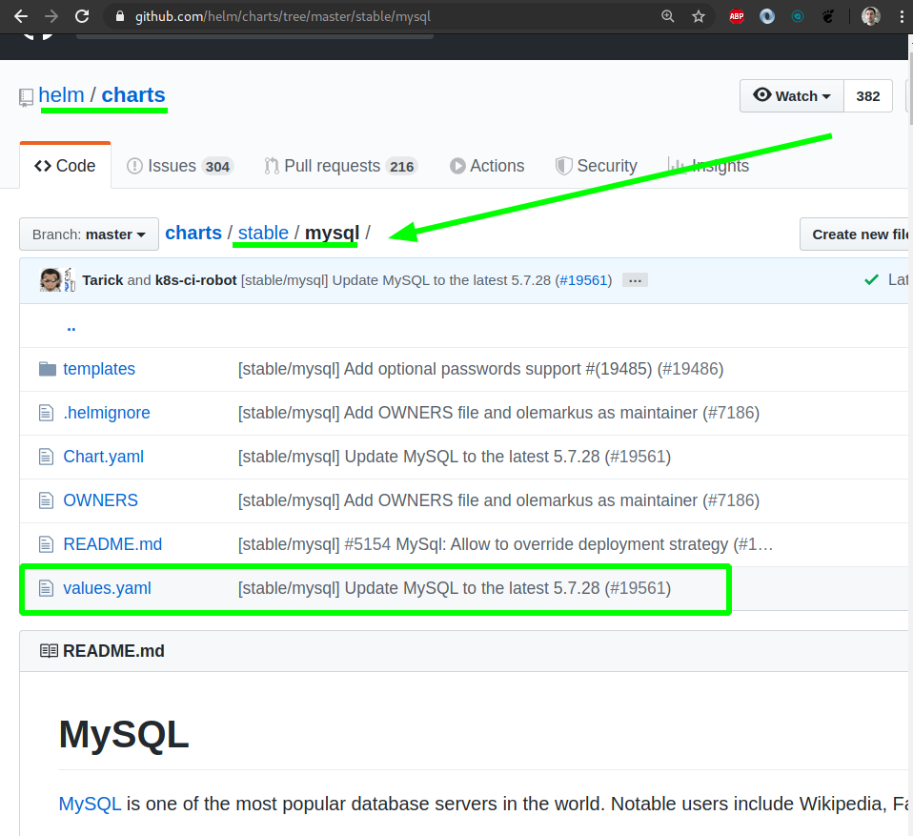Screen dimensions: 913x836
Task: Bookmark this page with the star icon
Action: click(699, 16)
